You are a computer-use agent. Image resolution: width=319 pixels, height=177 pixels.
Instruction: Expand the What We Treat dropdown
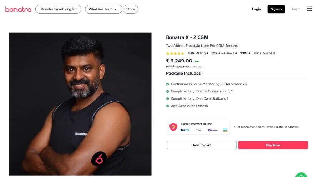coord(103,9)
